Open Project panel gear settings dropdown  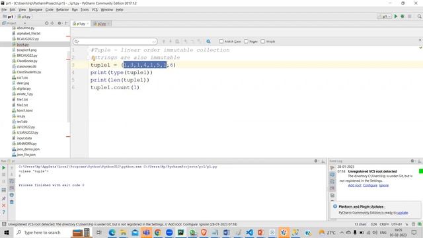coord(59,24)
